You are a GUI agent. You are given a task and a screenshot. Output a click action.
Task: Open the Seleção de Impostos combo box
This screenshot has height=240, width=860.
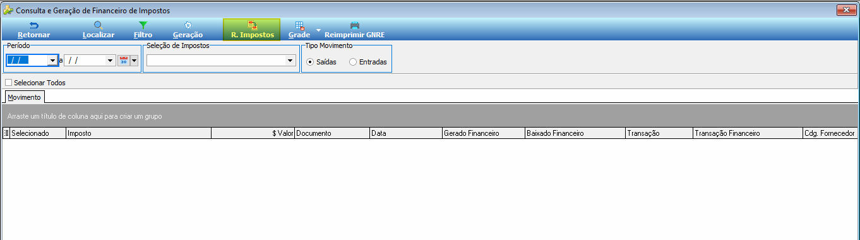tap(221, 61)
